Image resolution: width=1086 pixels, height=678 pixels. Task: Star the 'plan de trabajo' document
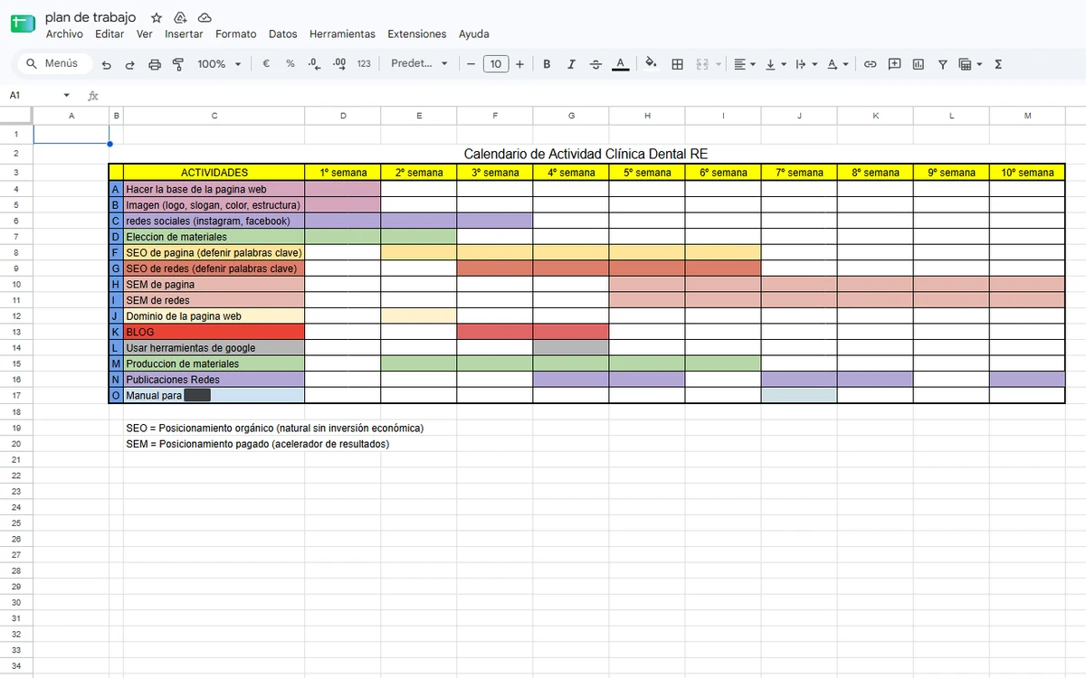coord(157,17)
